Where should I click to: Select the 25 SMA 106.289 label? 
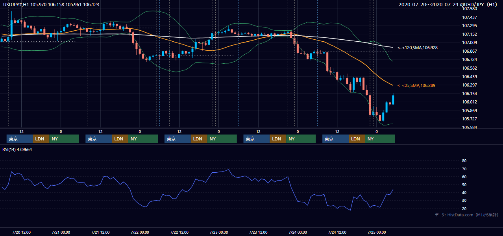416,85
